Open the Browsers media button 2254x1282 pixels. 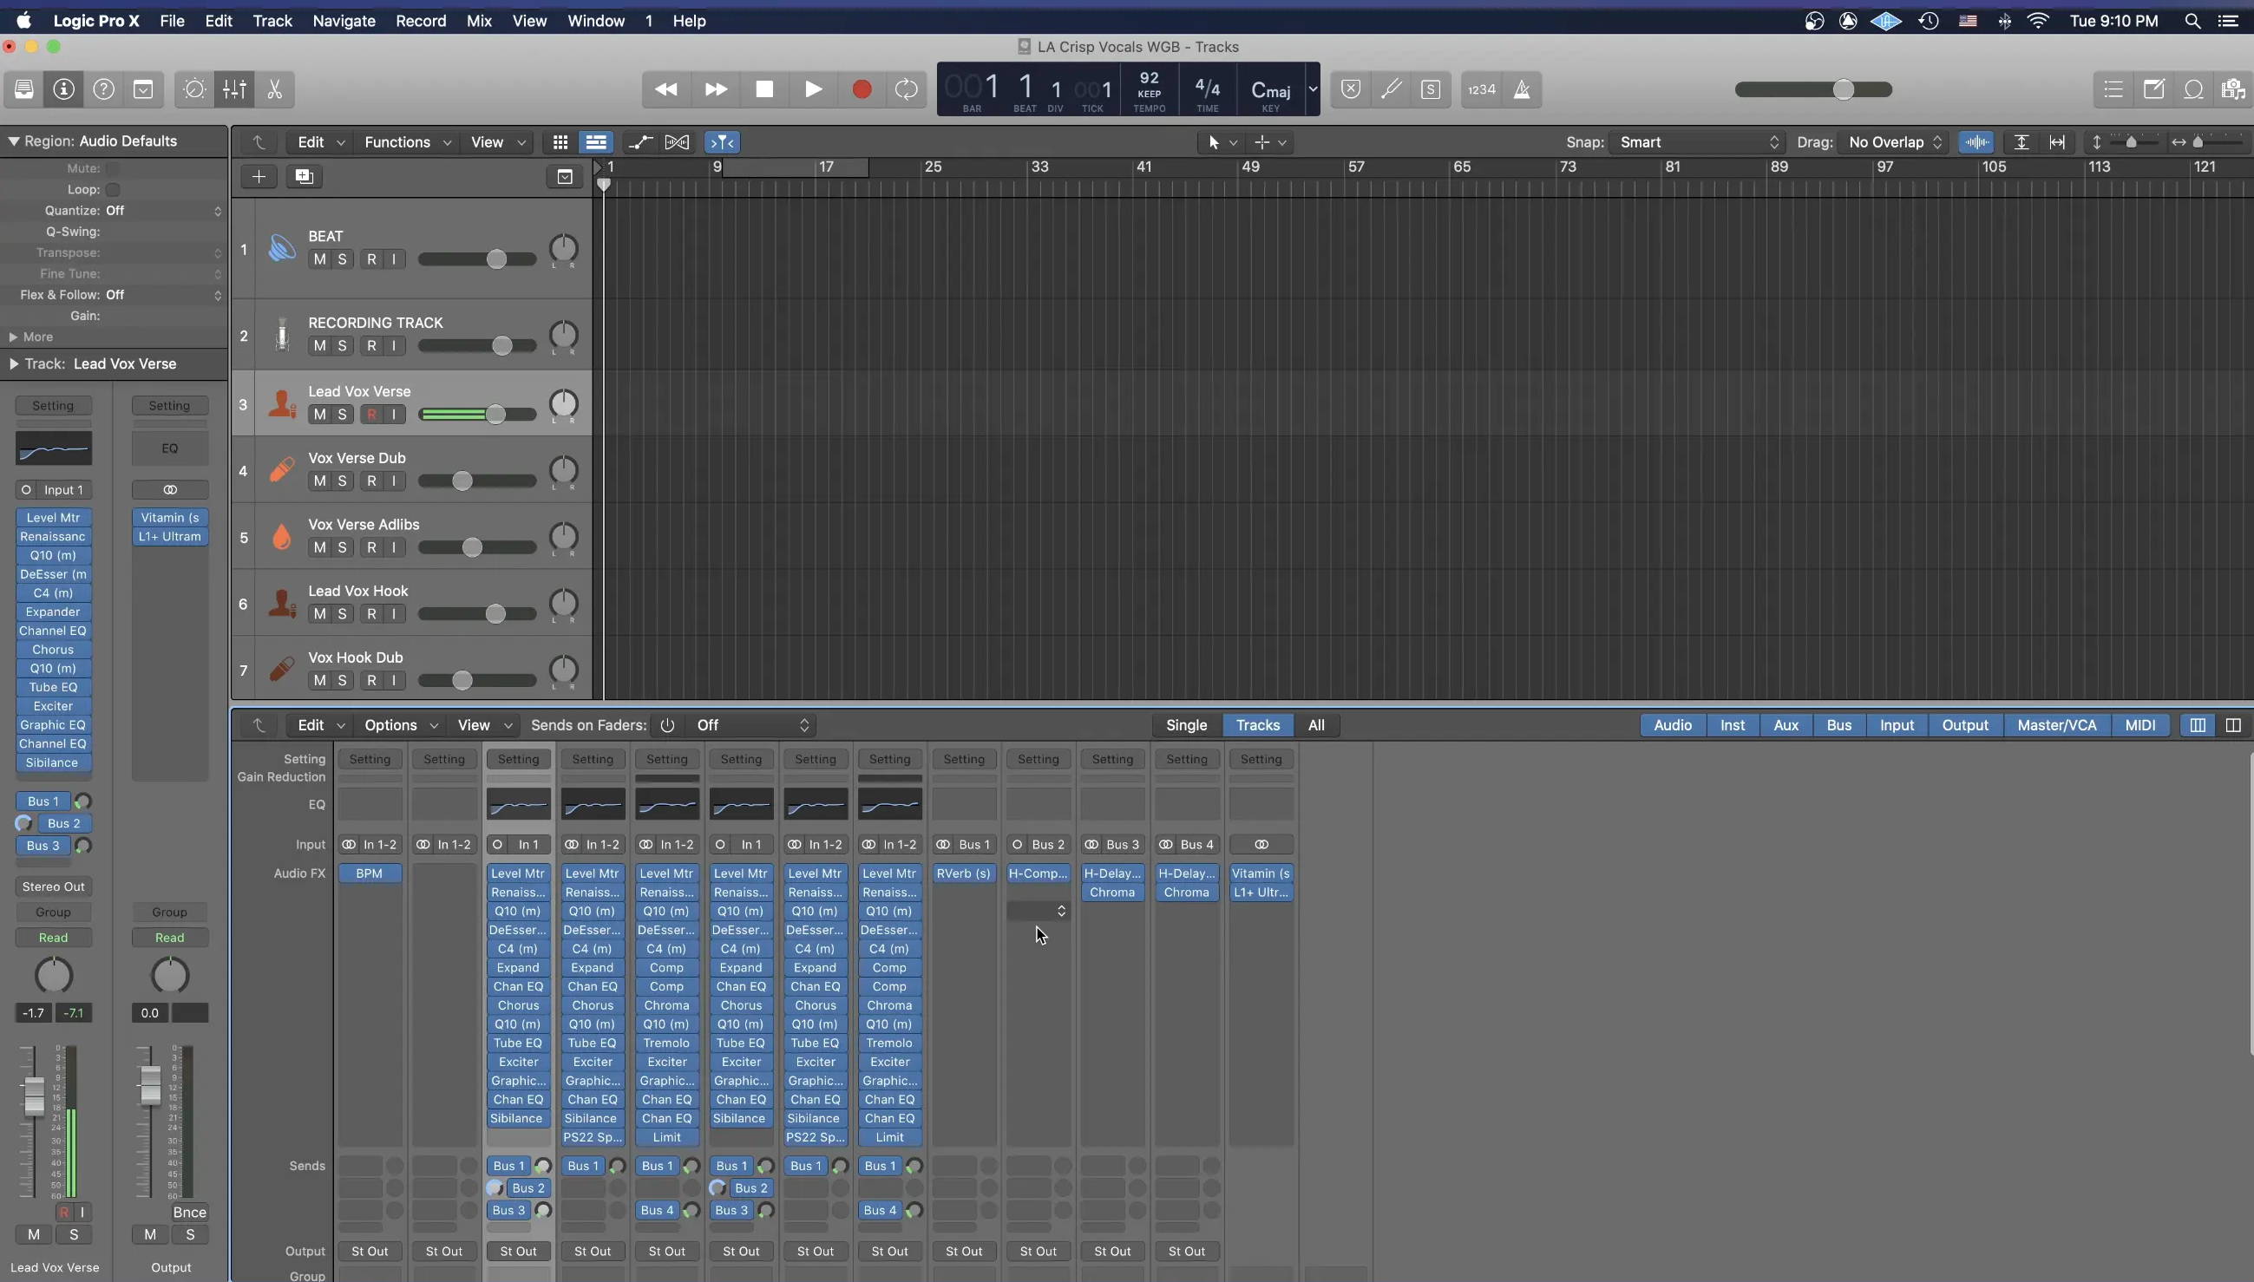[x=2233, y=89]
